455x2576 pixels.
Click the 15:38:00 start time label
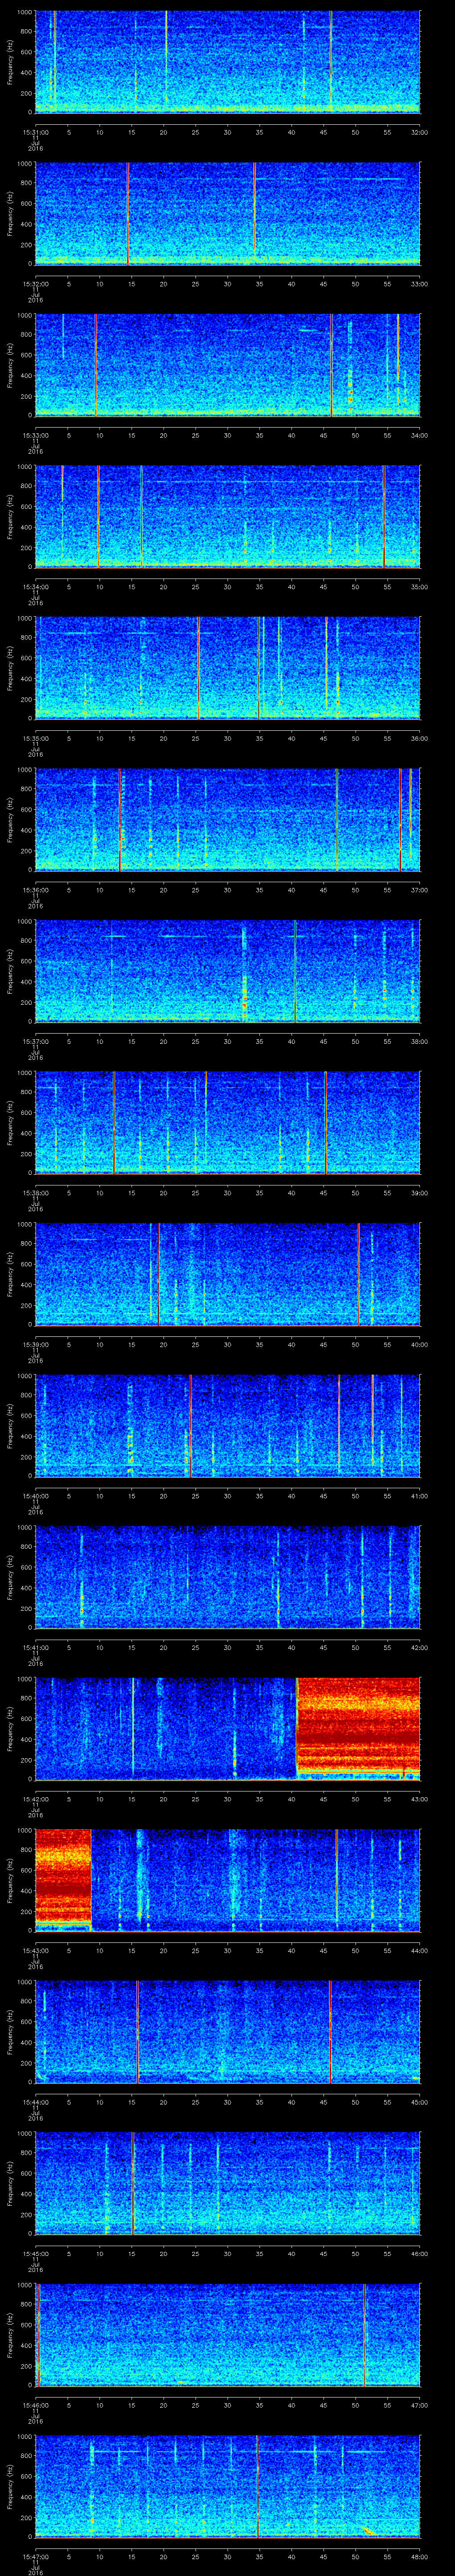(x=35, y=1192)
